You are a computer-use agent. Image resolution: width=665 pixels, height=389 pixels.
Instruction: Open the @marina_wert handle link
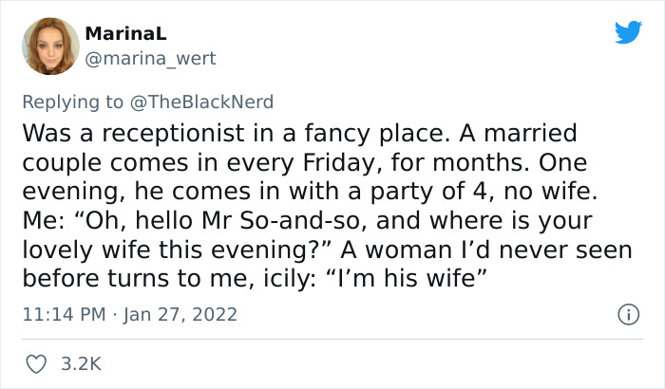pyautogui.click(x=151, y=59)
